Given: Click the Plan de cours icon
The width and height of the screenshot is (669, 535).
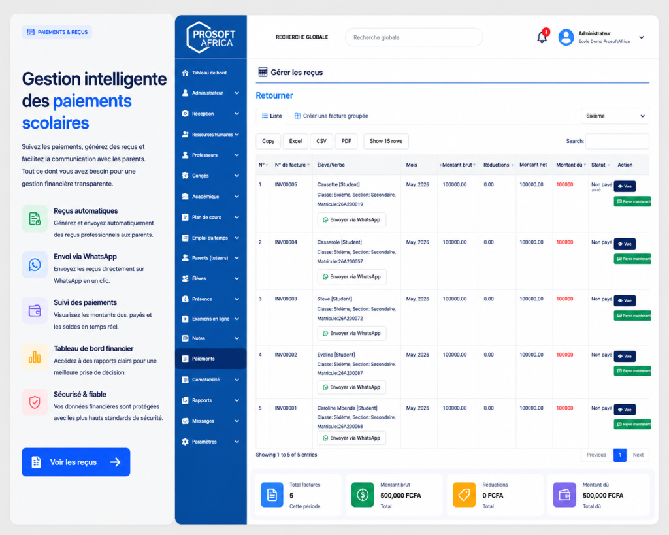Looking at the screenshot, I should (185, 217).
